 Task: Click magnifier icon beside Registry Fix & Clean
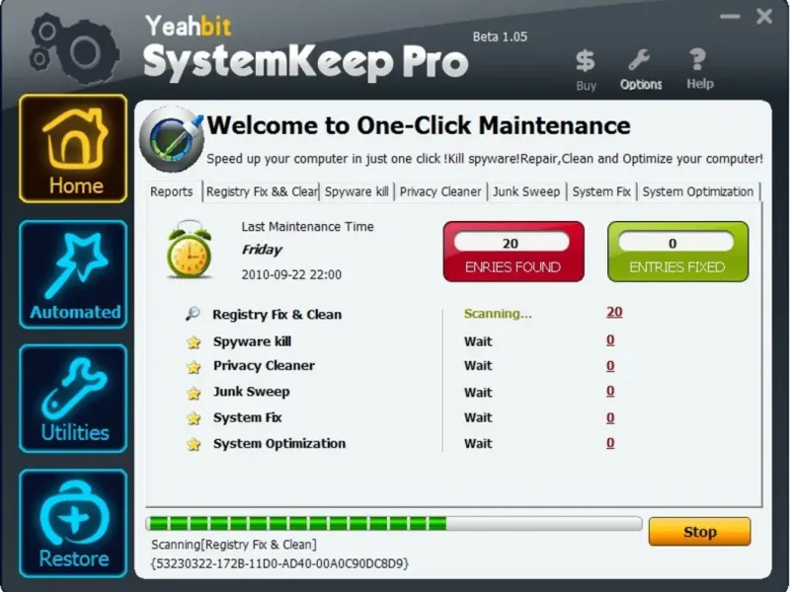(193, 314)
